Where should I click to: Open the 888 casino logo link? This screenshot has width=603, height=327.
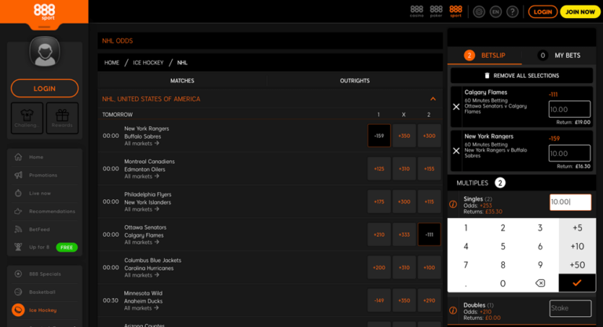click(416, 12)
